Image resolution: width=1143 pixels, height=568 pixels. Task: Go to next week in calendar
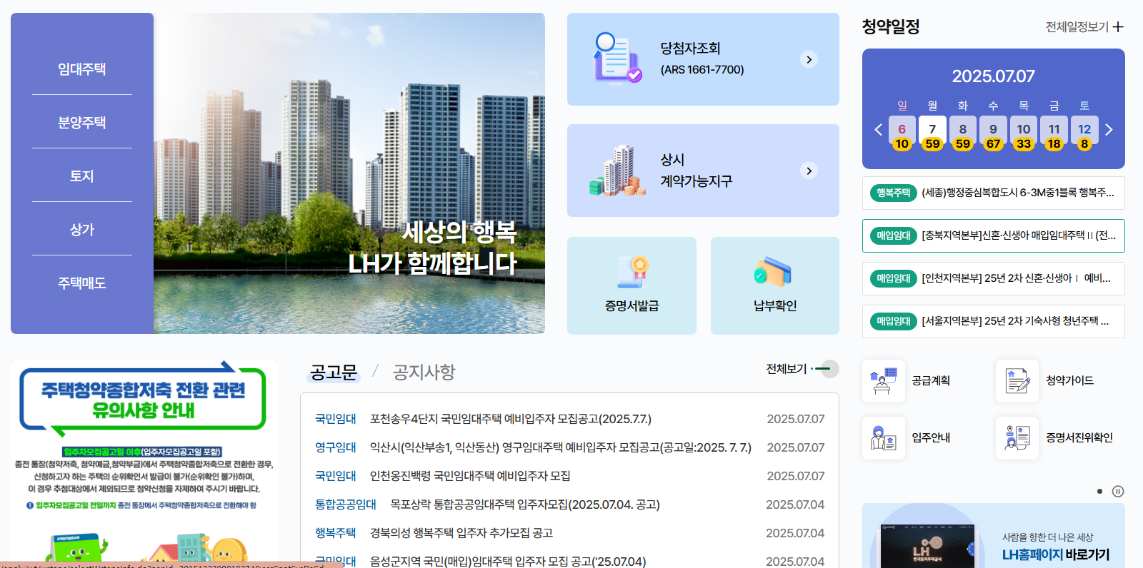(x=1109, y=130)
